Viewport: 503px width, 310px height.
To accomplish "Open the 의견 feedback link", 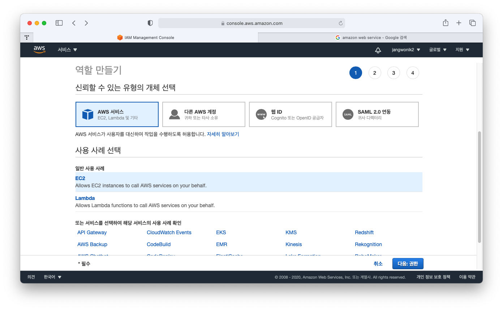I will (31, 277).
